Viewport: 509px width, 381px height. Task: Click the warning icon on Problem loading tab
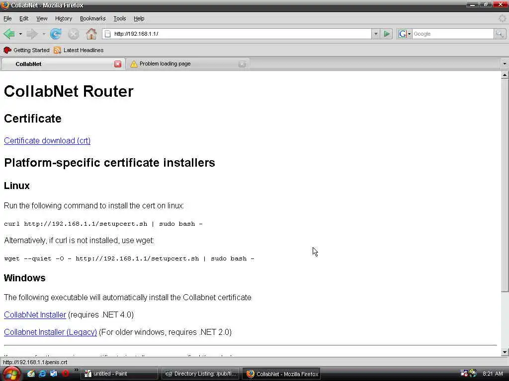[134, 64]
